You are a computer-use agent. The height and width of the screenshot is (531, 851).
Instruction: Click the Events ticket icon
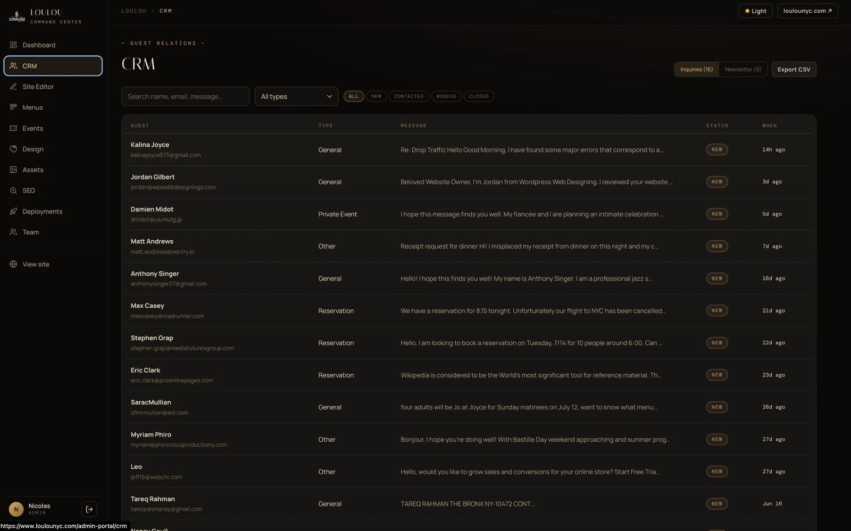13,128
